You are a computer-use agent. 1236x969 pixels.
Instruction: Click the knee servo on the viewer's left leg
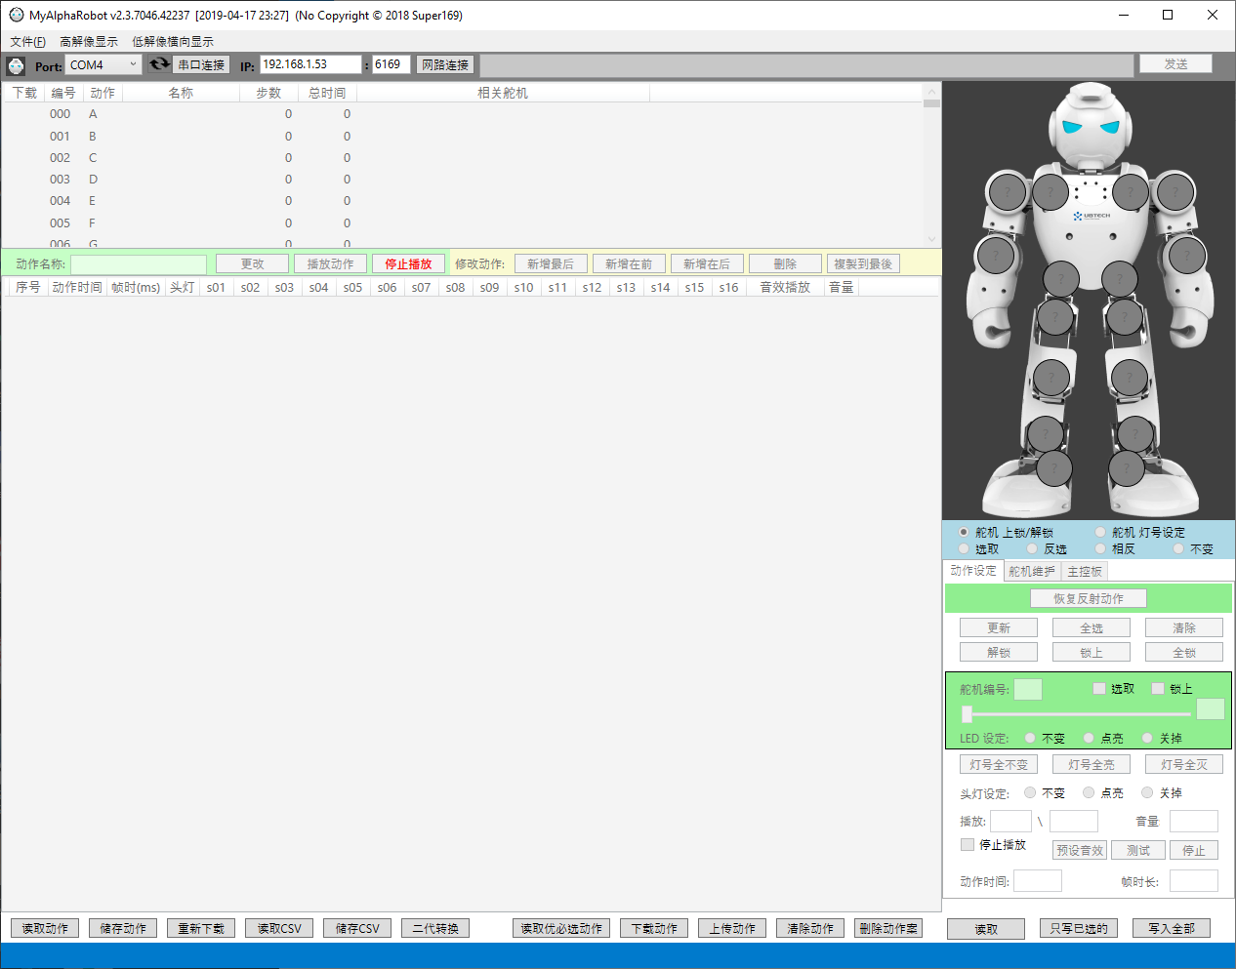(1051, 378)
